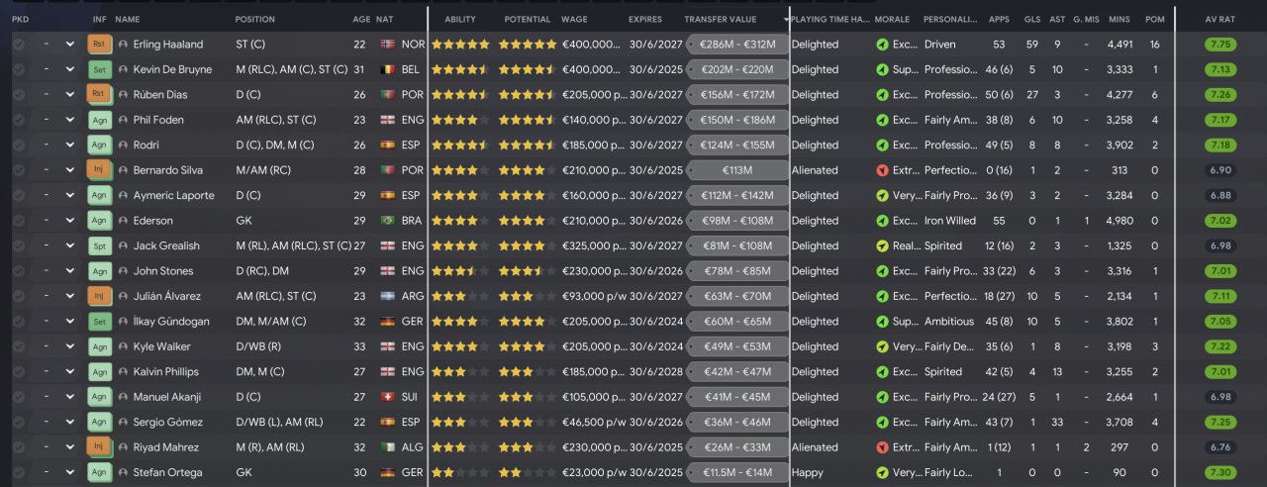The image size is (1267, 487).
Task: Open the role dropdown chevron for Bernardo Silva
Action: point(69,170)
